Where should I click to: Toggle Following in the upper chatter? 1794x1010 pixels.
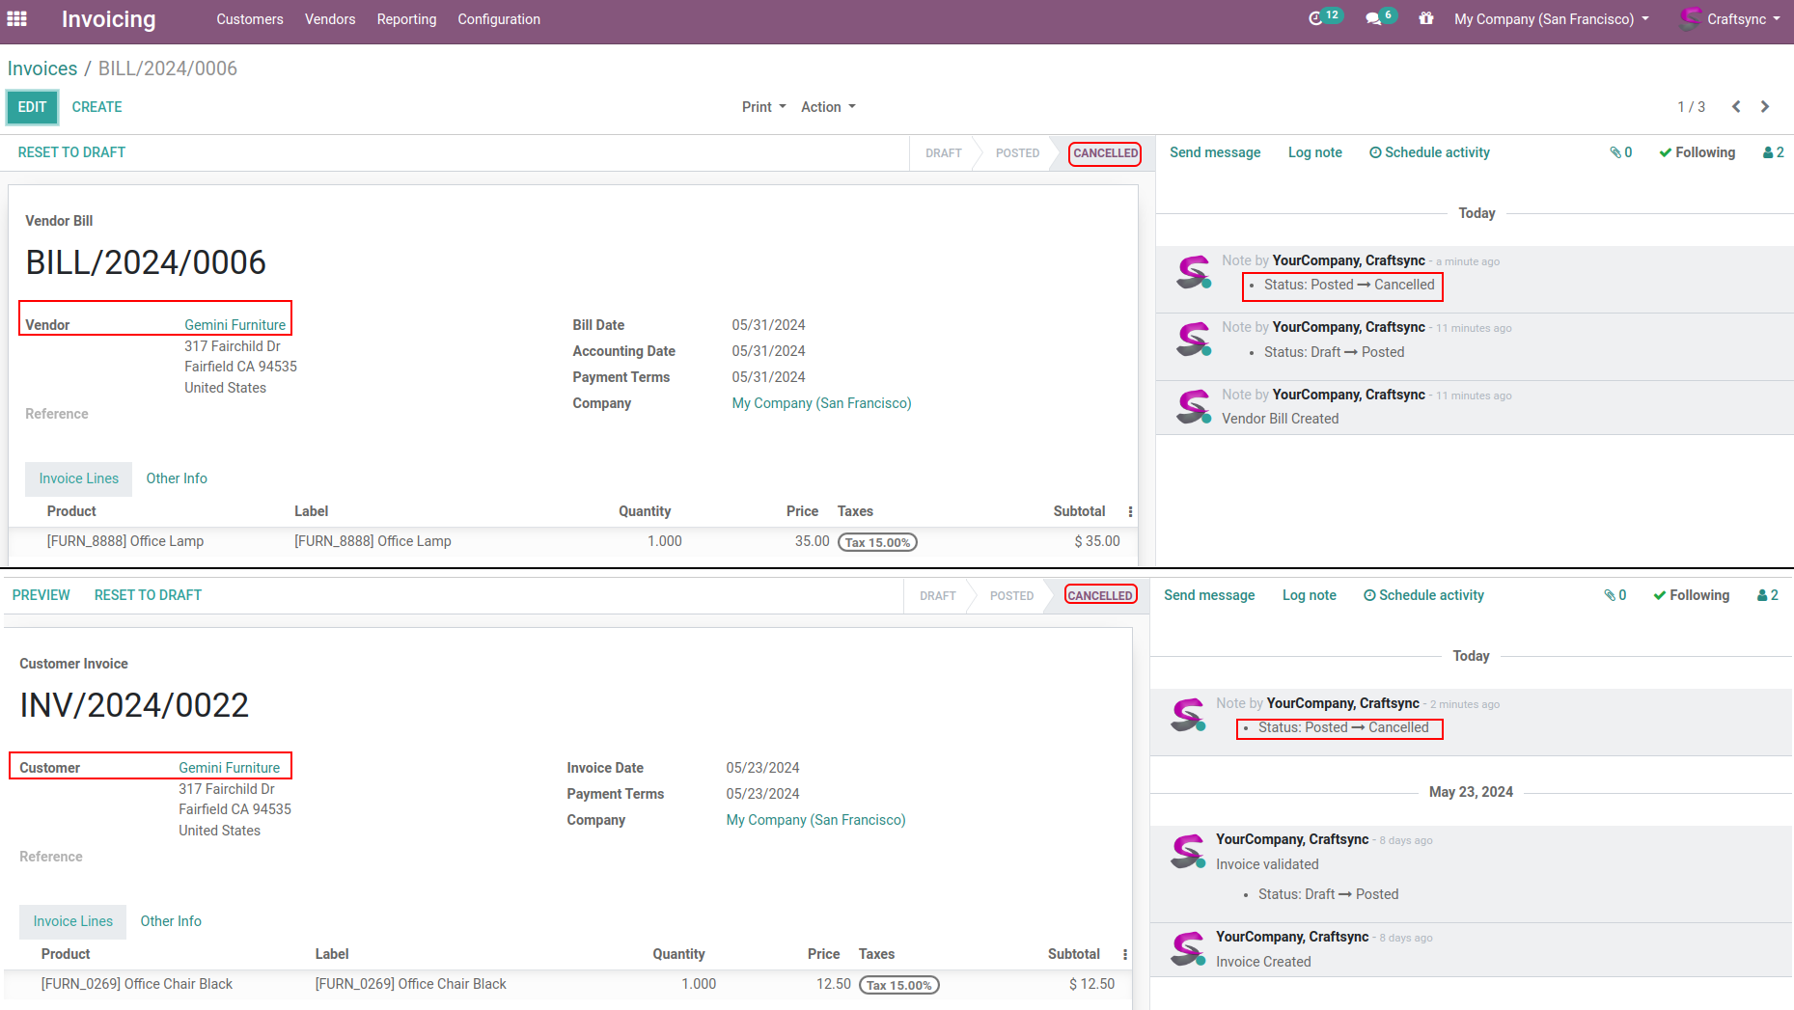click(1697, 152)
